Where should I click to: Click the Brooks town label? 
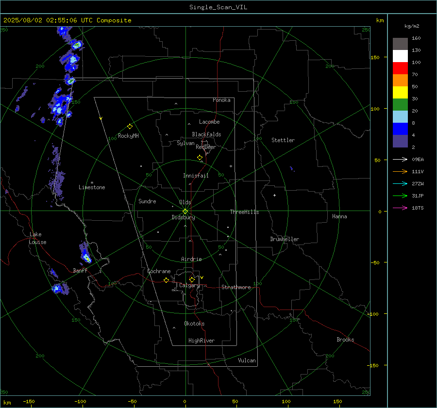pyautogui.click(x=345, y=340)
